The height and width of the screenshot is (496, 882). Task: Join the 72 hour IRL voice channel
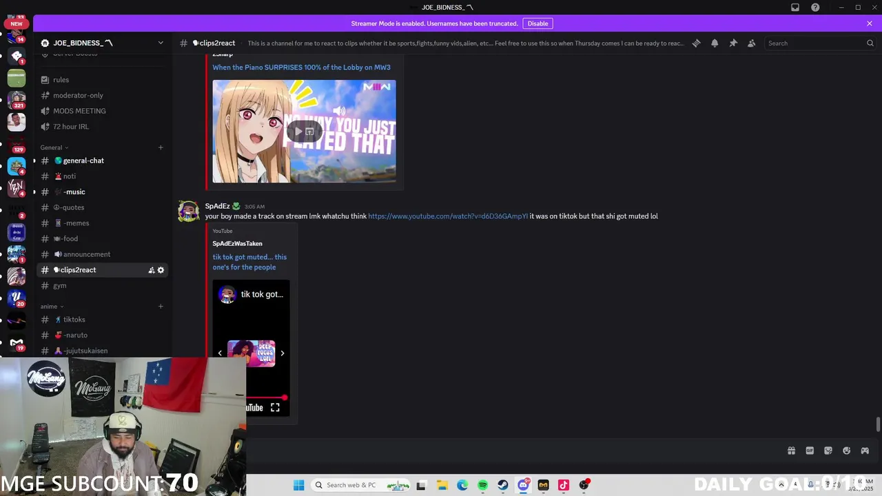[x=102, y=127]
